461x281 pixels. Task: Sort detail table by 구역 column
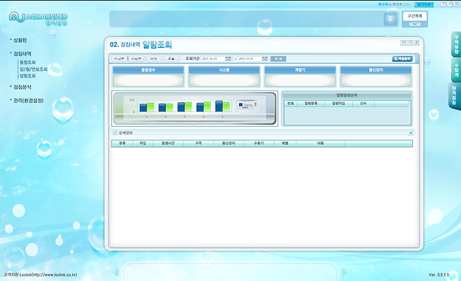click(x=198, y=143)
